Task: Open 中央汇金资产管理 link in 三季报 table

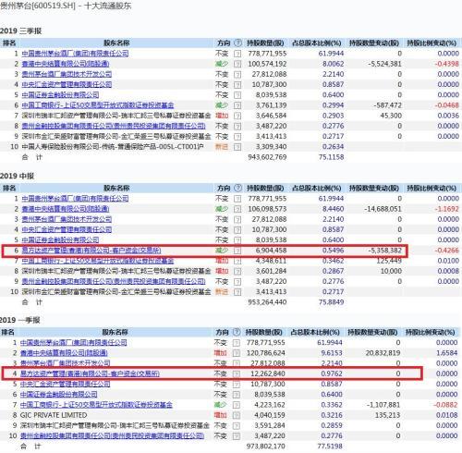Action: click(x=67, y=84)
